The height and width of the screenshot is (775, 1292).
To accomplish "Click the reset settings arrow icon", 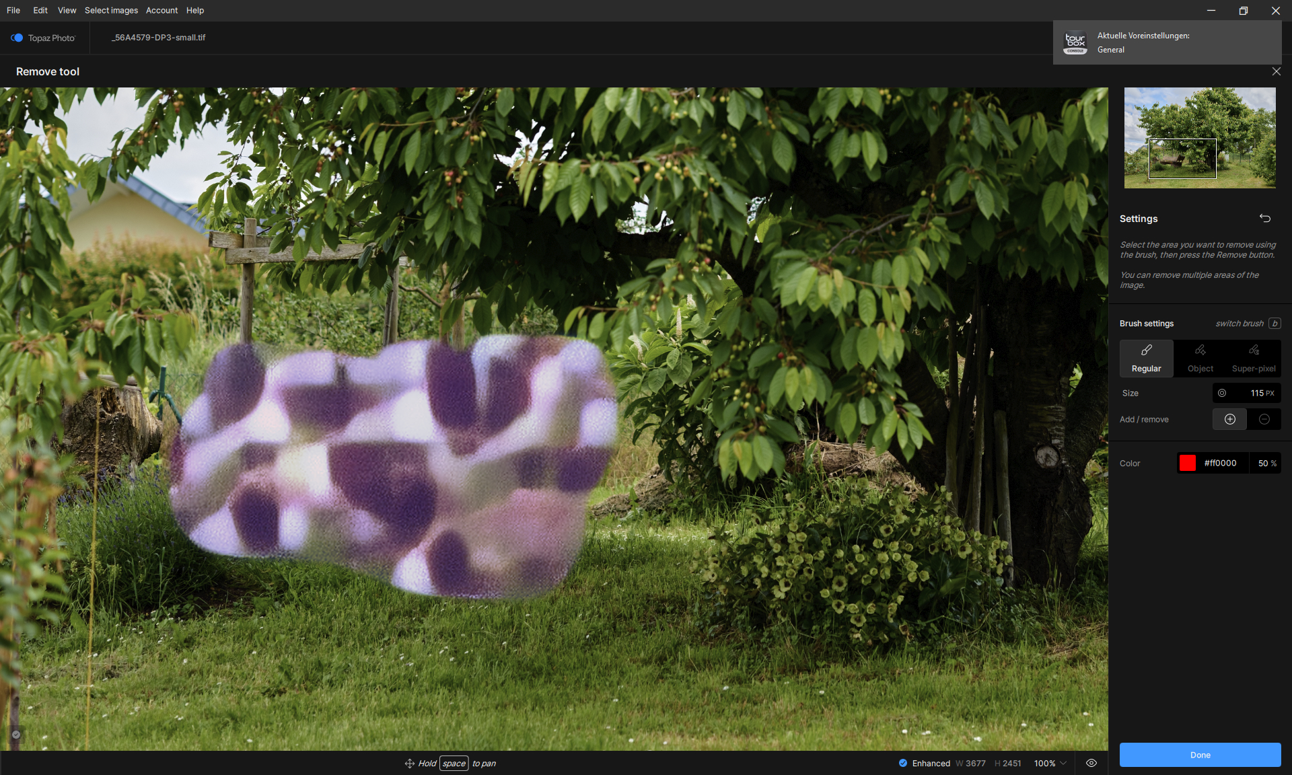I will pos(1265,218).
